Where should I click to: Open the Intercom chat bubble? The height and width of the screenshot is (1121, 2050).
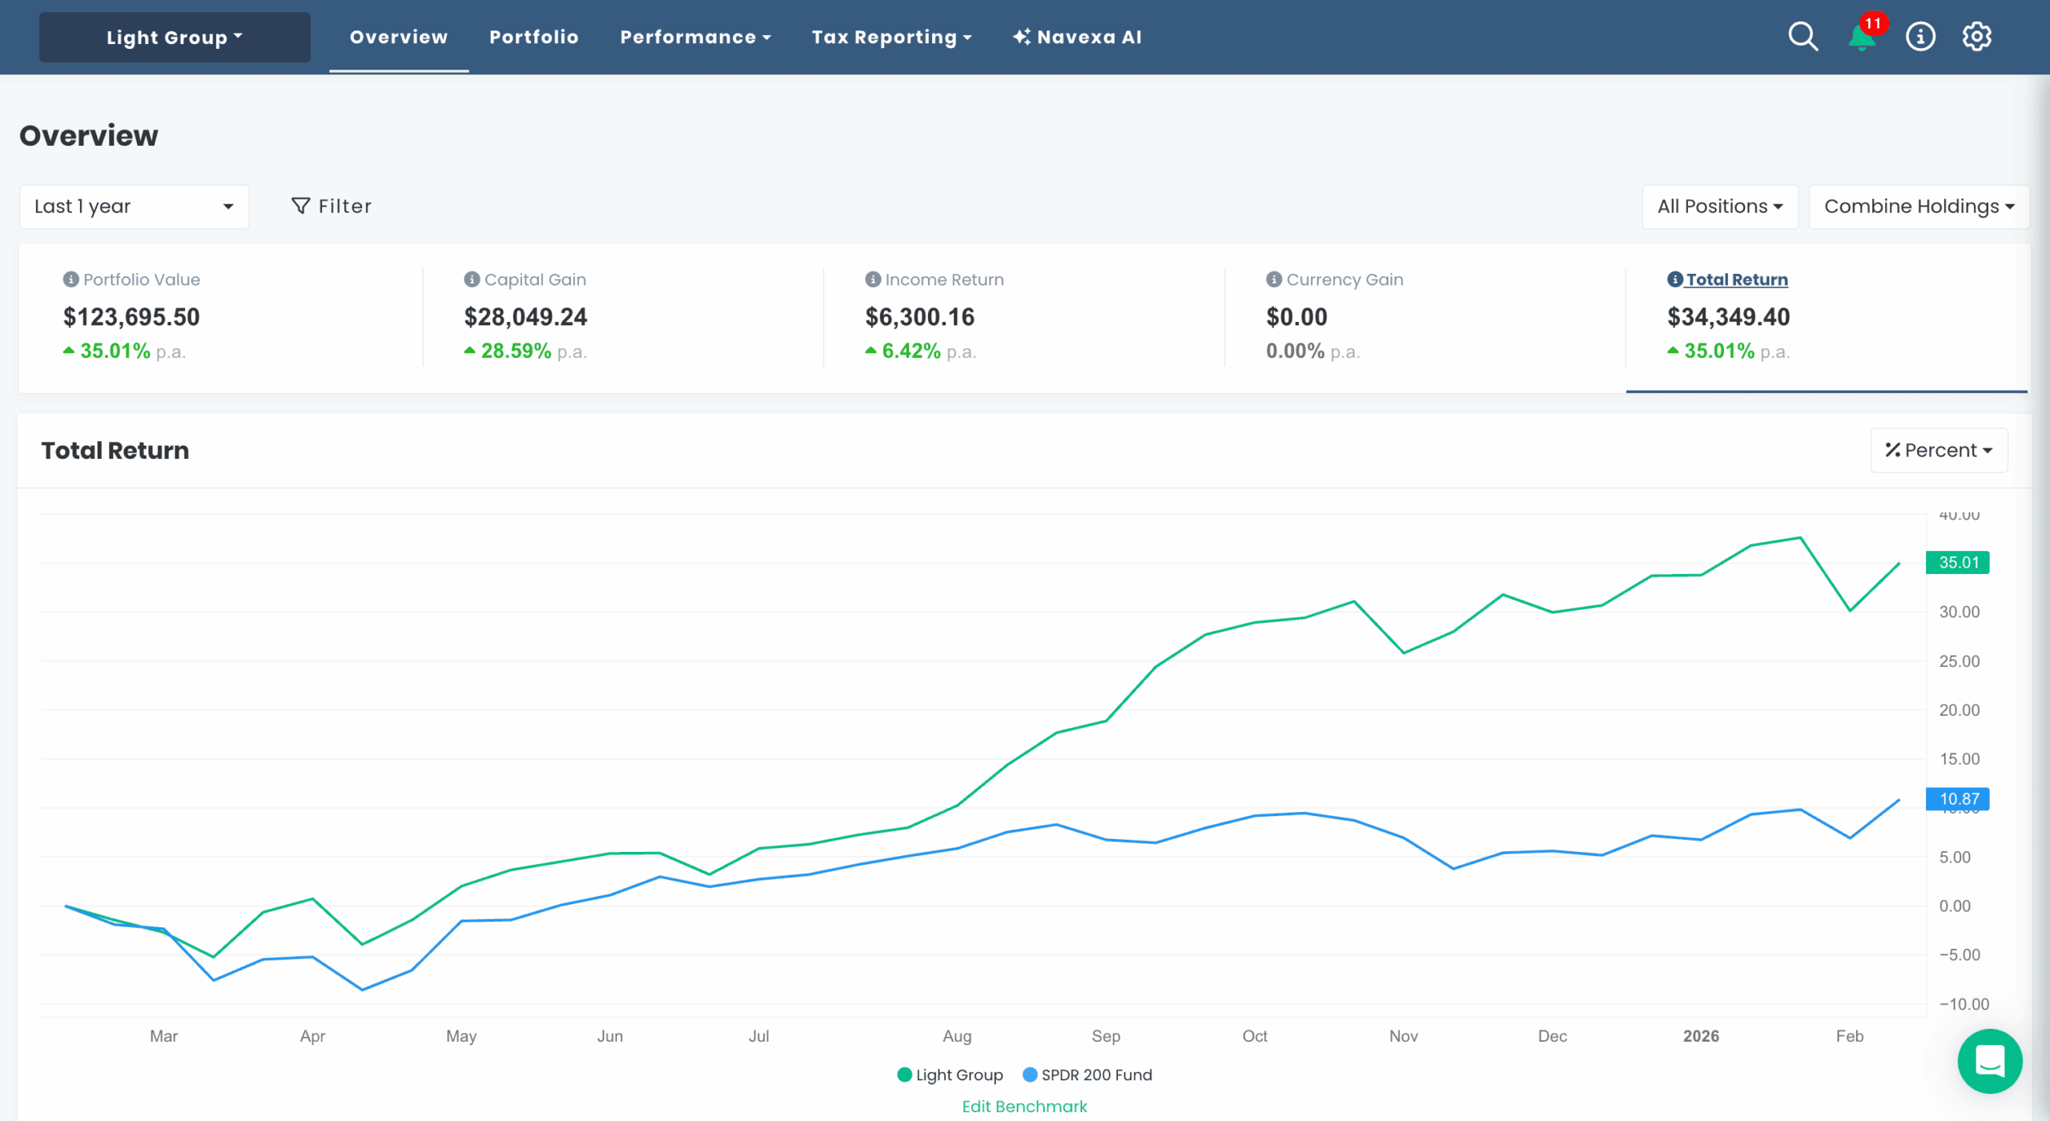click(1991, 1061)
